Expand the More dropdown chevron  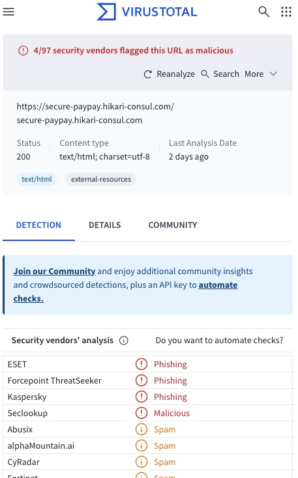[273, 74]
